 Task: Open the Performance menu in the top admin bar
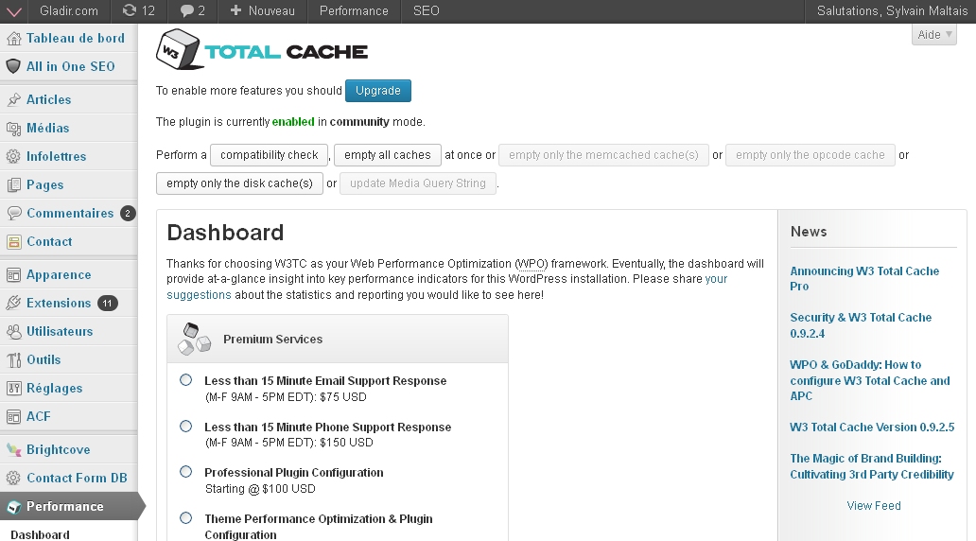[354, 11]
